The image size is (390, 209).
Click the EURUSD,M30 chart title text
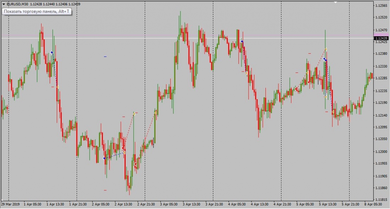pos(19,4)
